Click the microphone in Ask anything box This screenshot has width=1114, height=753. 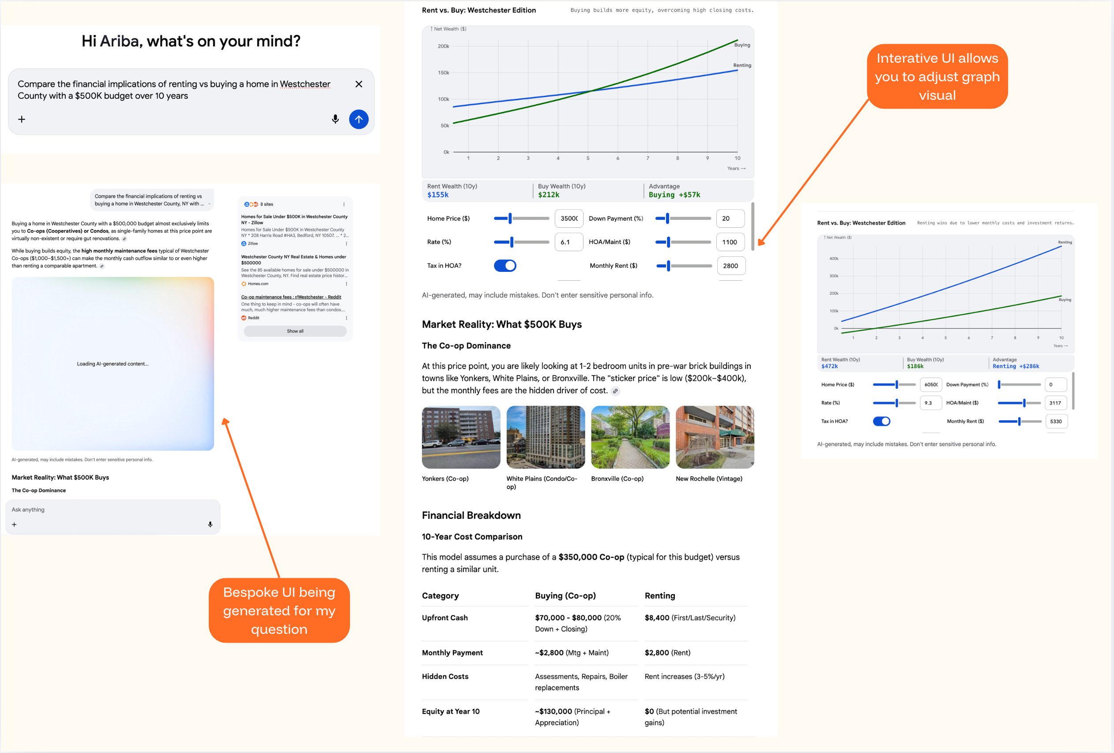click(x=210, y=524)
